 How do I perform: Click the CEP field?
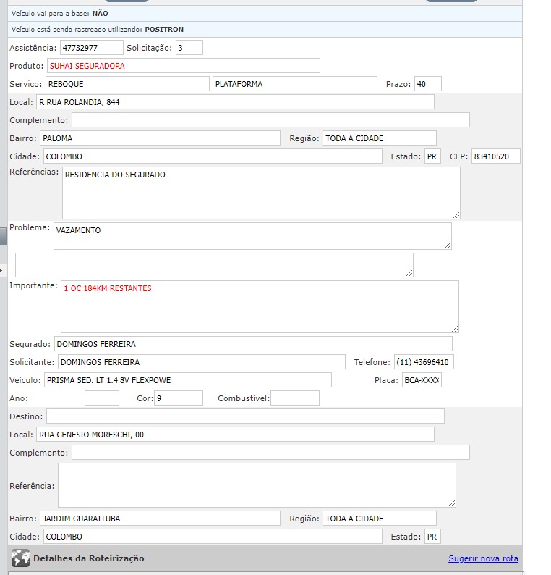coord(495,156)
